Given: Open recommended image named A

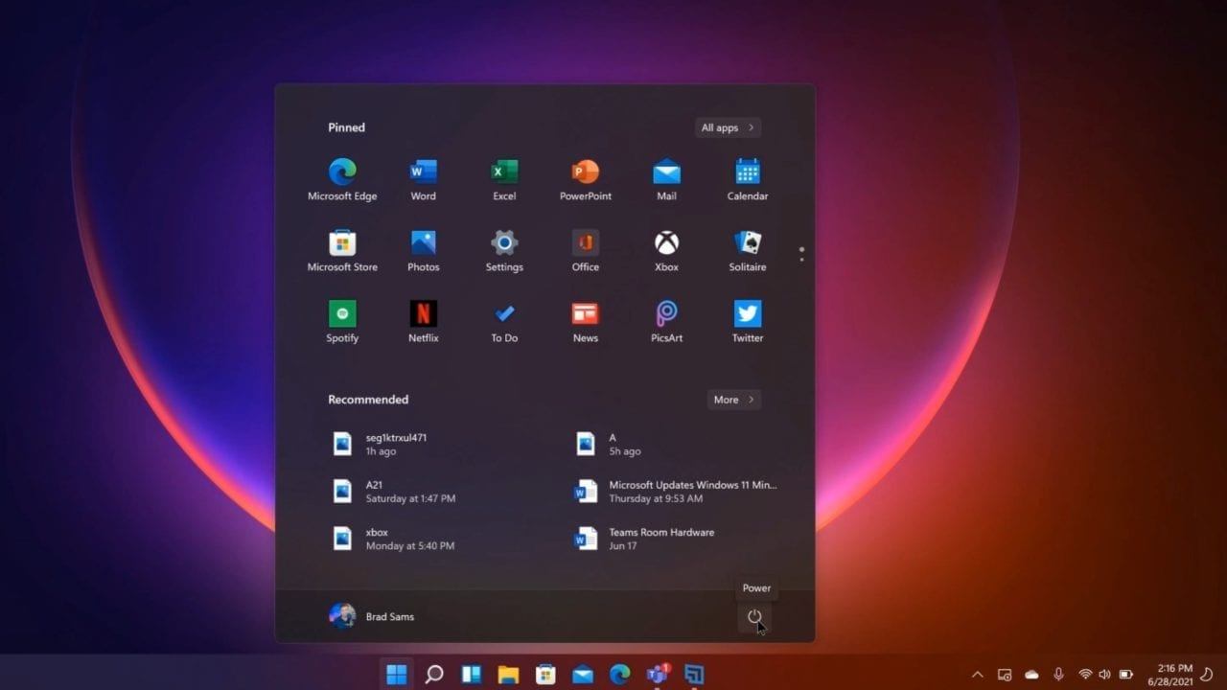Looking at the screenshot, I should [x=608, y=444].
